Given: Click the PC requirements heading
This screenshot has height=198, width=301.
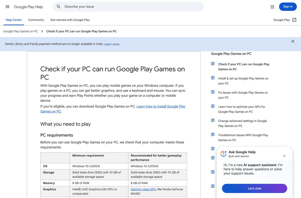Looking at the screenshot, I should 57,135.
